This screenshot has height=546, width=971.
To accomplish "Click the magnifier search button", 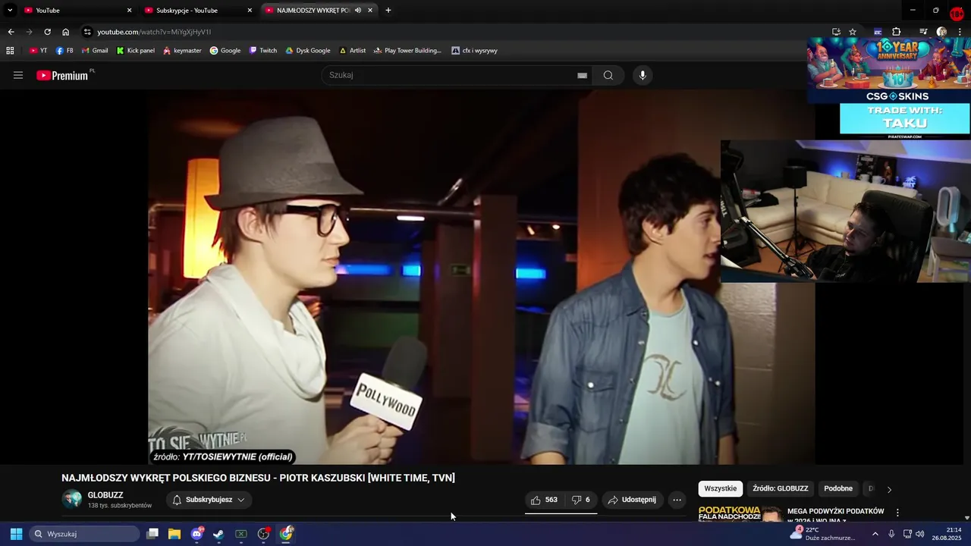I will [608, 75].
